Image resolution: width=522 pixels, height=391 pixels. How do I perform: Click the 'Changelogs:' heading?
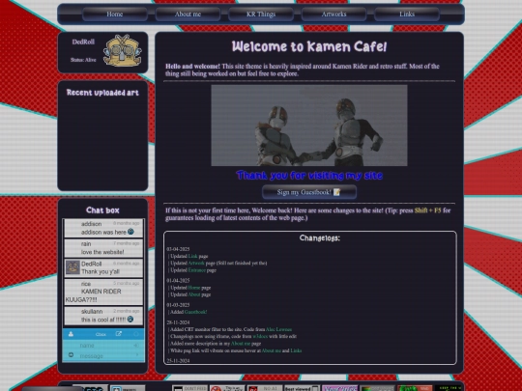[x=320, y=238]
